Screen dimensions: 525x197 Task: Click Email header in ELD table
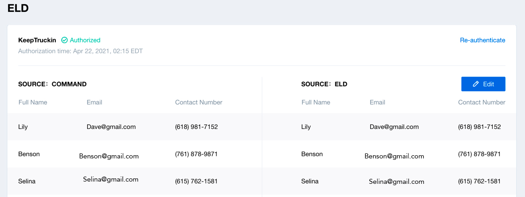pos(378,102)
